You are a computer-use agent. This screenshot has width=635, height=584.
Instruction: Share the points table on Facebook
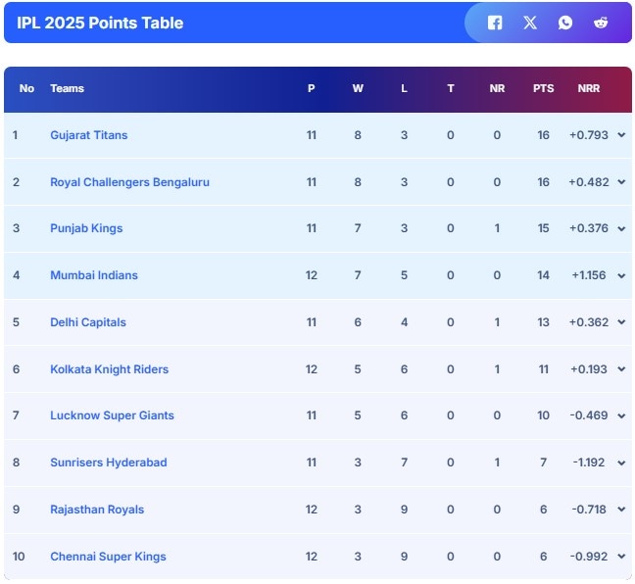(495, 23)
